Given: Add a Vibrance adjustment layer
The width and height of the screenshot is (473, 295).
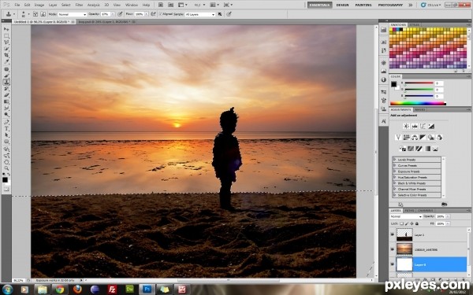Looking at the screenshot, I should (x=398, y=137).
